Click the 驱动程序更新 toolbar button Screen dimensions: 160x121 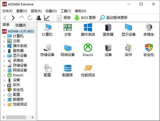(113, 18)
